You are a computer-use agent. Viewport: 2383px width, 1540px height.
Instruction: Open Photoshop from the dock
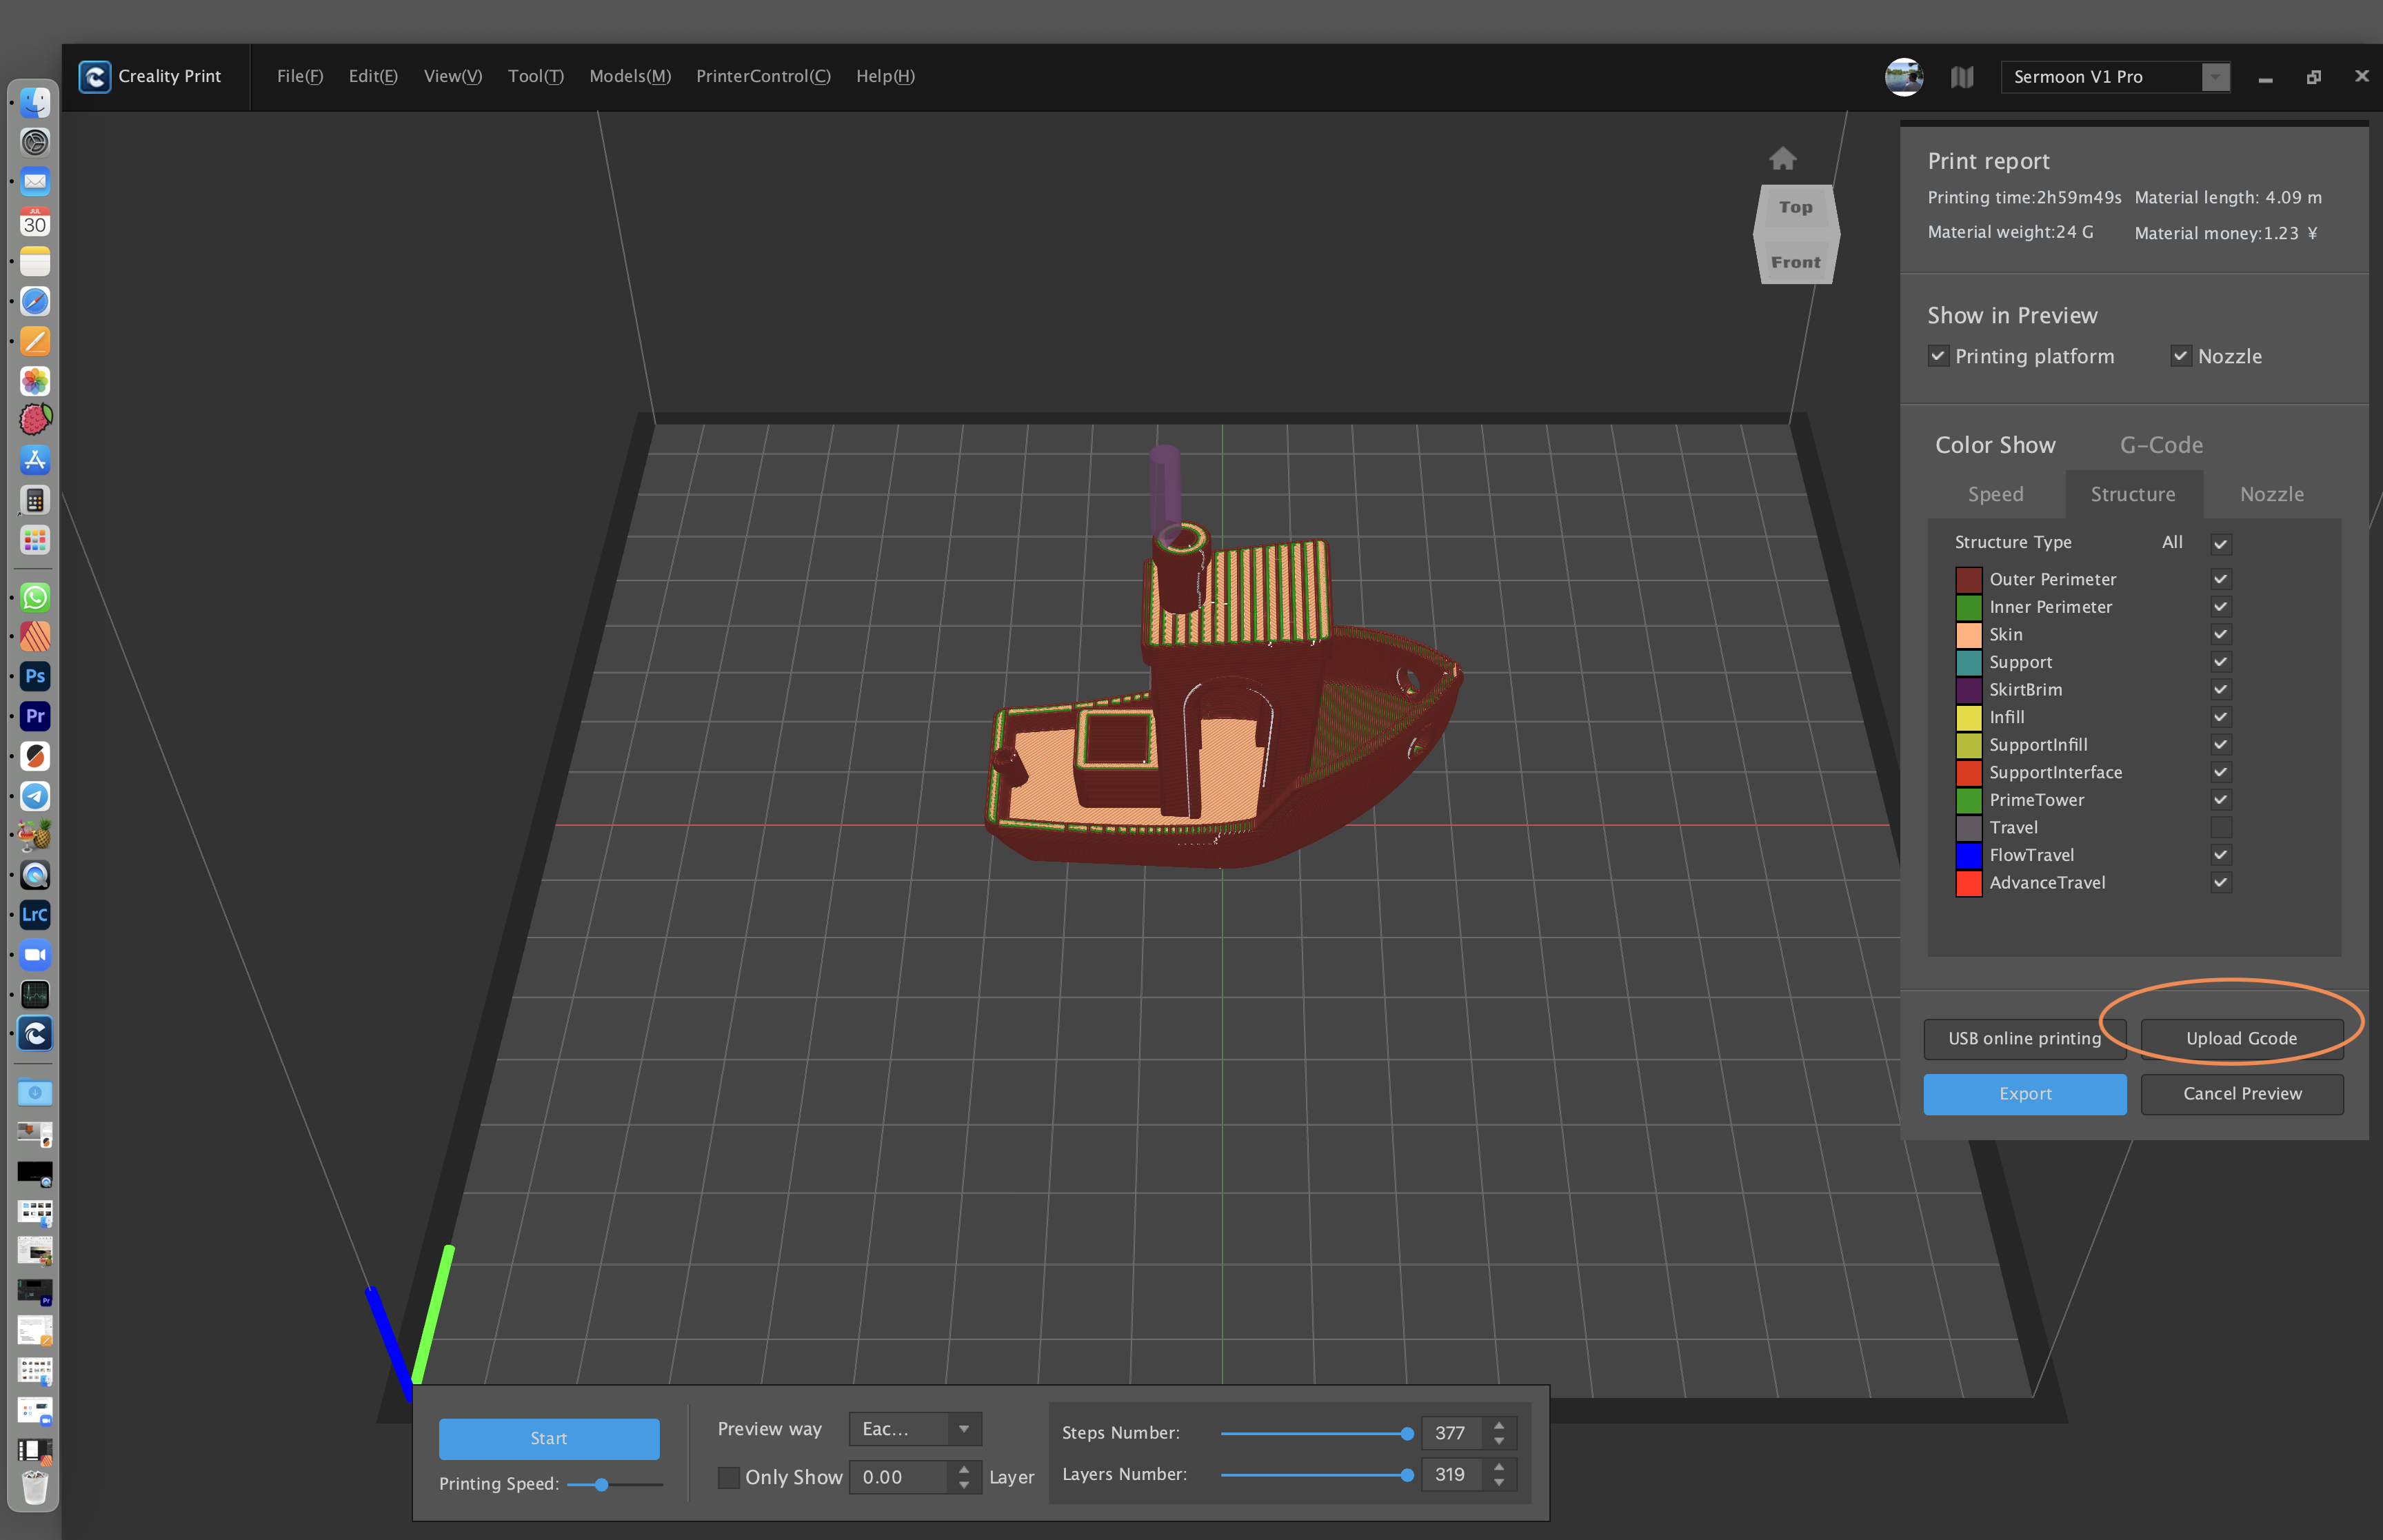35,676
